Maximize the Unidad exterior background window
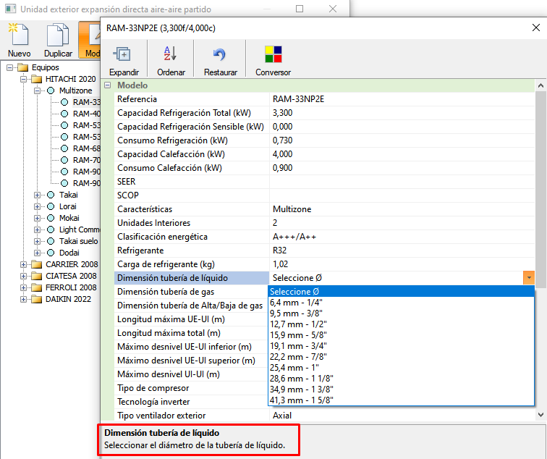This screenshot has height=459, width=547. click(300, 9)
